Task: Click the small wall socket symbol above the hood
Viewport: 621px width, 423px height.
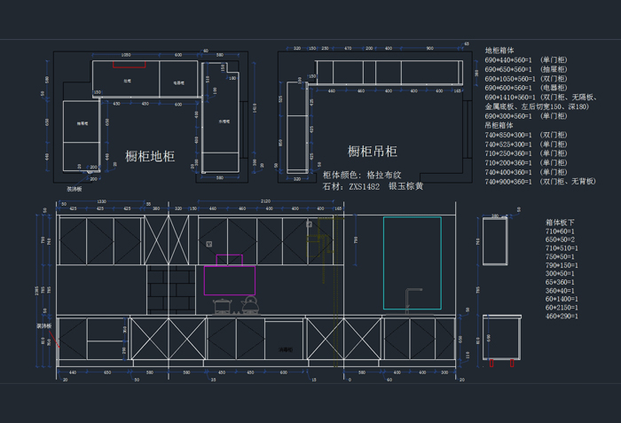Action: pyautogui.click(x=209, y=243)
